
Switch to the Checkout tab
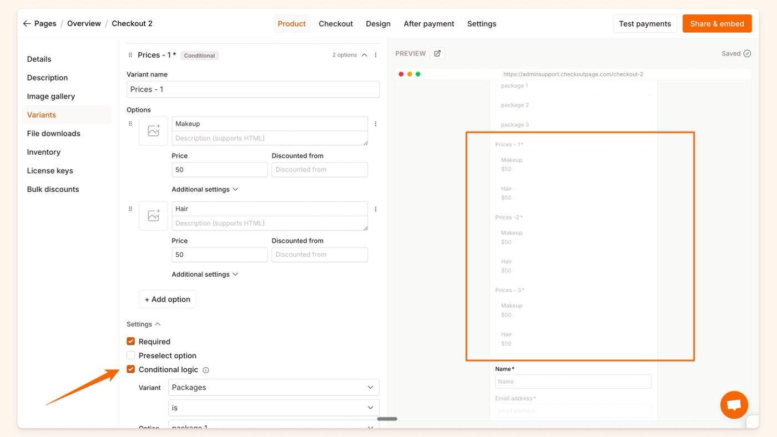[x=336, y=24]
